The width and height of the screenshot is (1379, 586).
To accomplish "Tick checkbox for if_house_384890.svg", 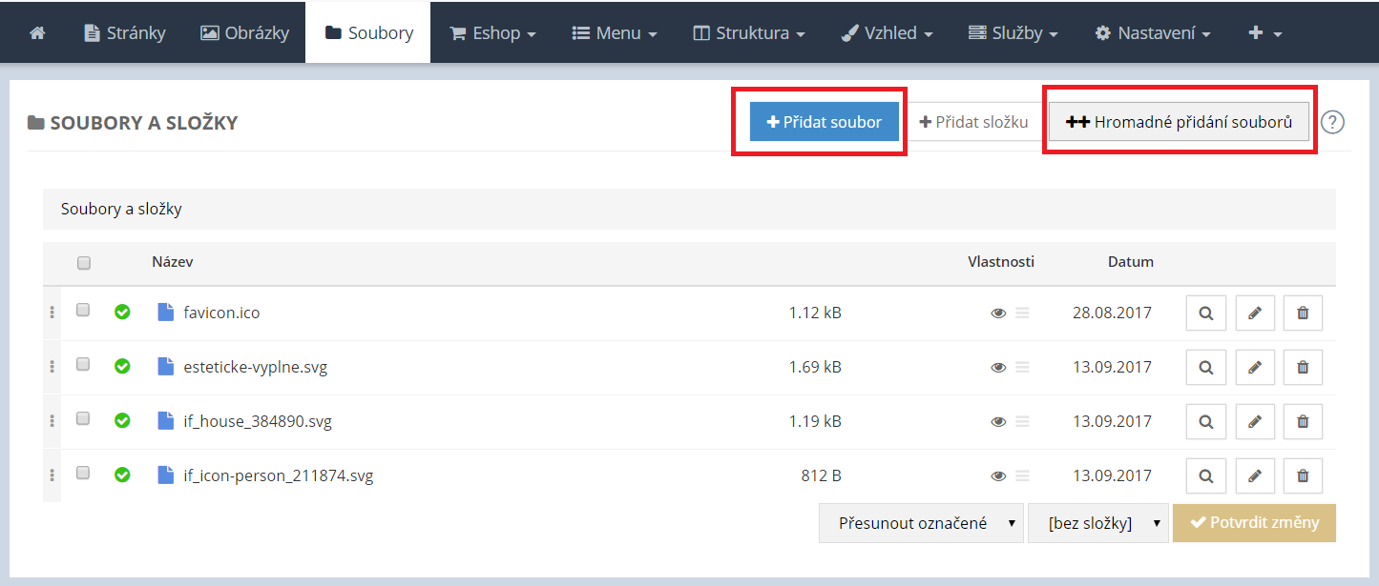I will point(83,419).
